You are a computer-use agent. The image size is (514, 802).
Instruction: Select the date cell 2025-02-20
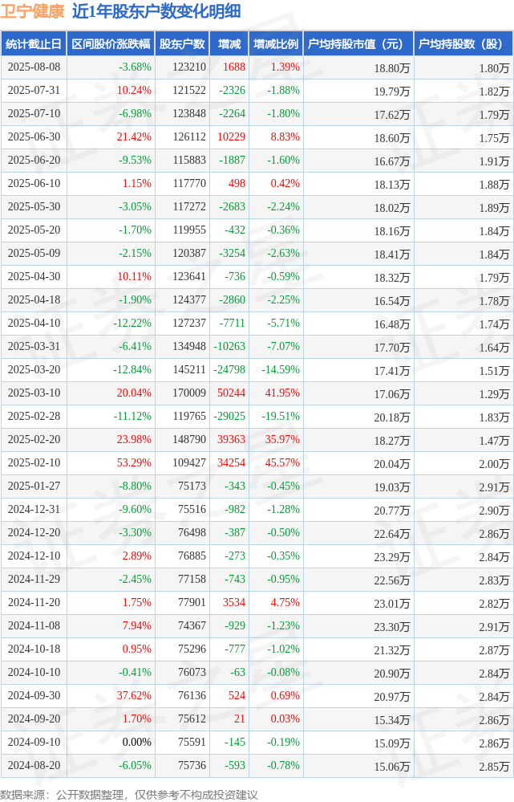coord(34,439)
